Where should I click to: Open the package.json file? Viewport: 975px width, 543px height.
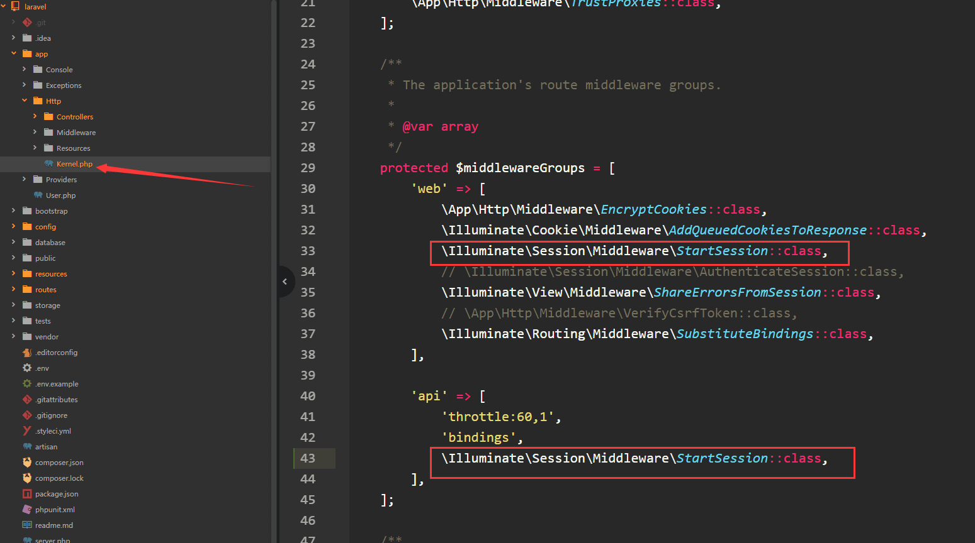tap(57, 494)
